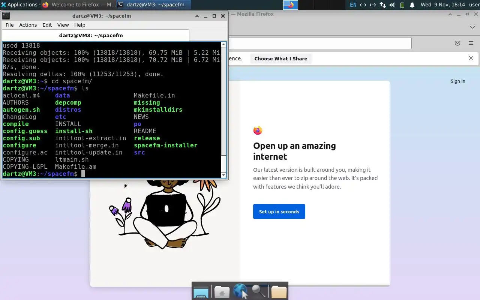Click the configure.ac entry in the terminal listing
Screen dimensions: 480x300
pos(25,153)
